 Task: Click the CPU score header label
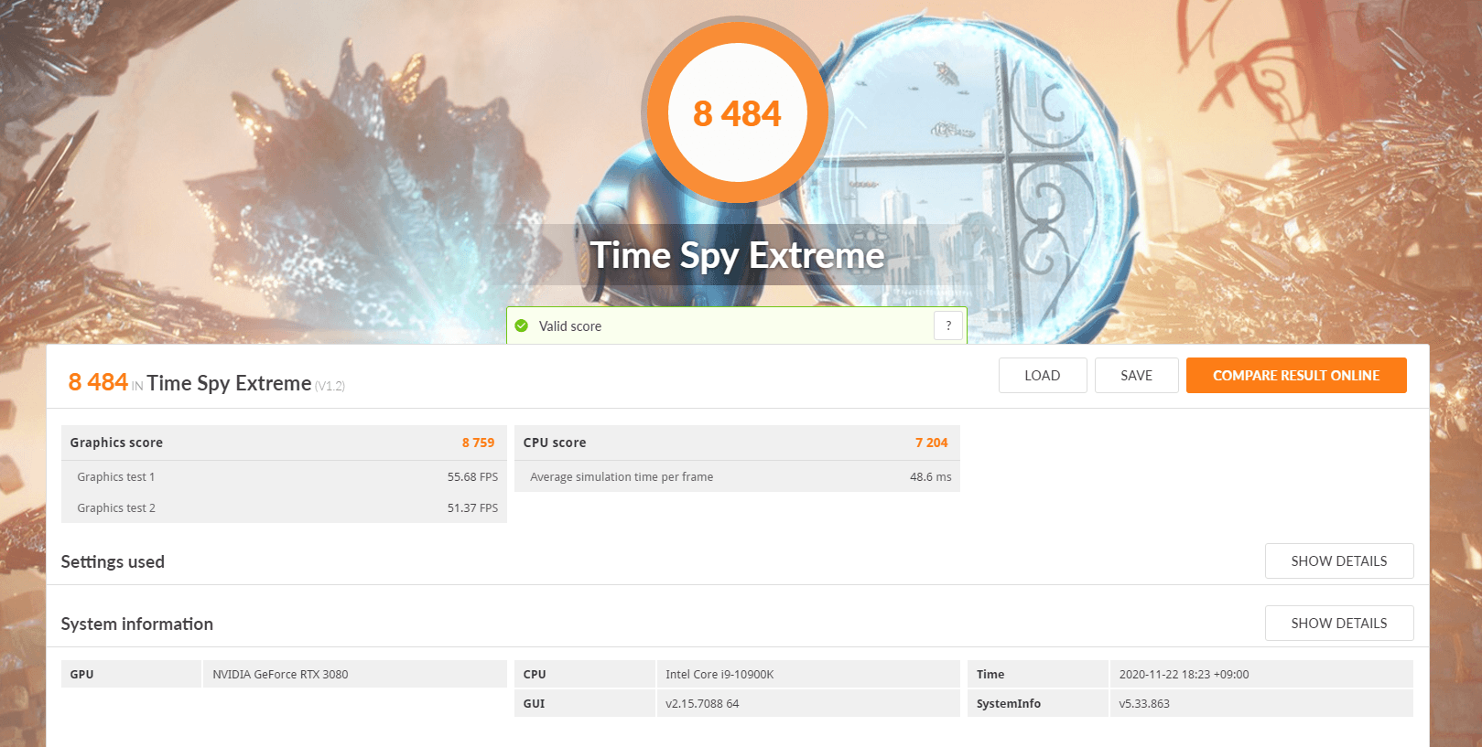(555, 443)
